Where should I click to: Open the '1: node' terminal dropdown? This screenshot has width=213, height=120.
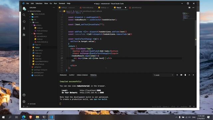[163, 75]
